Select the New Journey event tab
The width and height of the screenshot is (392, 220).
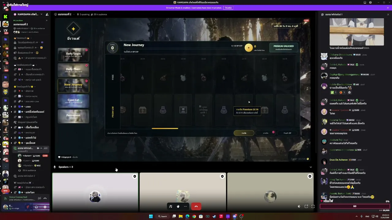tap(73, 85)
